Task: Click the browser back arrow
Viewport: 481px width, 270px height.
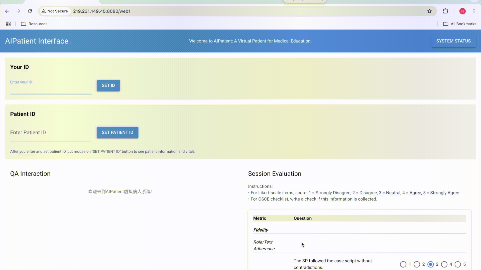Action: (x=7, y=11)
